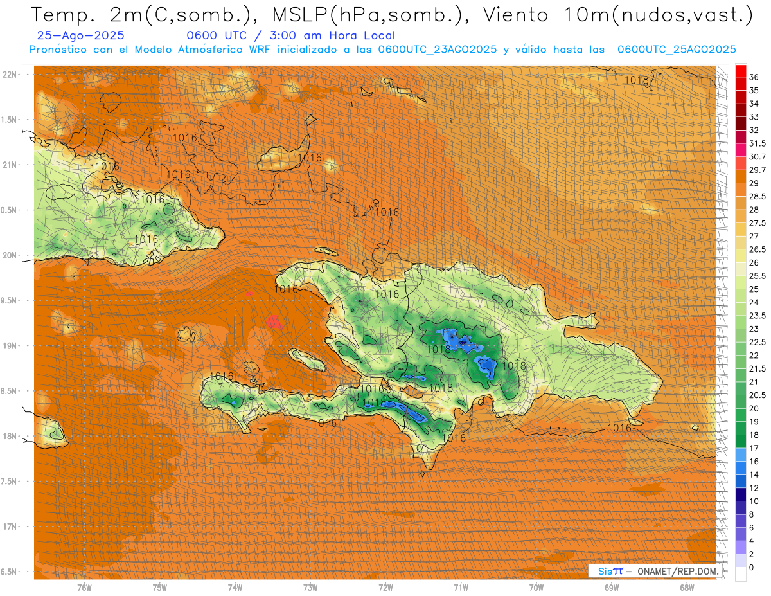
Task: Click the "MSLP(hPa,somb.)" title text
Action: point(368,15)
